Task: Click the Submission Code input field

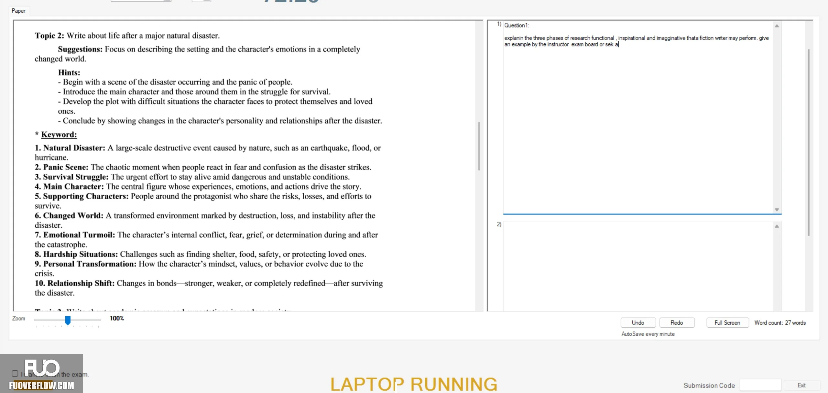Action: pos(760,385)
